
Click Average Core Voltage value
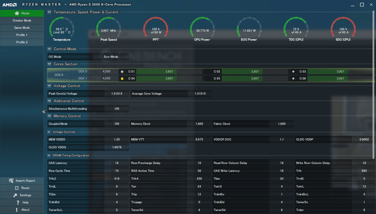pos(200,93)
